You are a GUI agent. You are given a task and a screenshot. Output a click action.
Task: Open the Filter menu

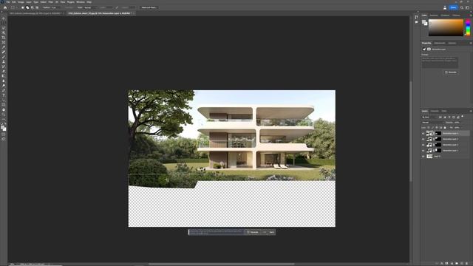(x=51, y=1)
